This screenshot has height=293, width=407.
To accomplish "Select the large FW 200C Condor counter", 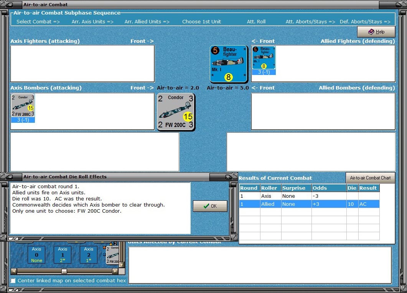I will [176, 112].
